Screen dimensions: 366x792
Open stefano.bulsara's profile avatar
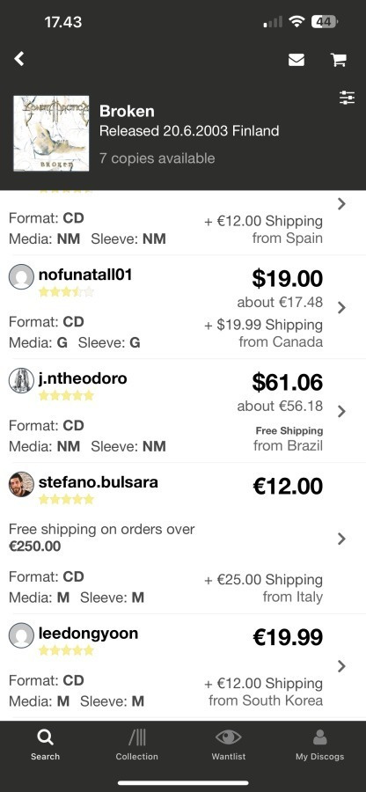tap(21, 484)
